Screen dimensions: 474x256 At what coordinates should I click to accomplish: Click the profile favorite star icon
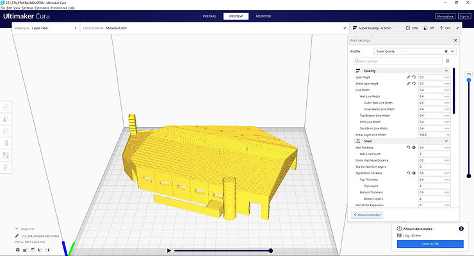click(445, 50)
